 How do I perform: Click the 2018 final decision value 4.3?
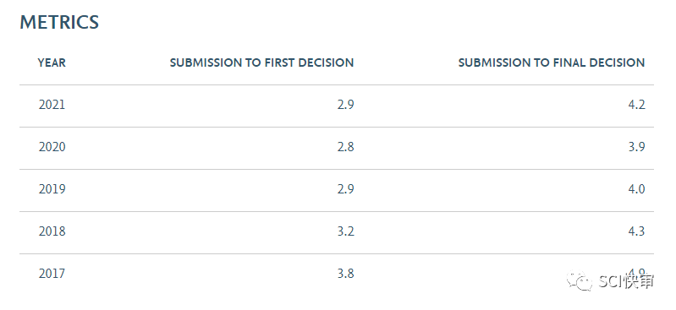click(637, 231)
